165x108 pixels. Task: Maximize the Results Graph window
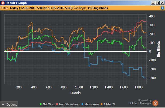pos(158,3)
